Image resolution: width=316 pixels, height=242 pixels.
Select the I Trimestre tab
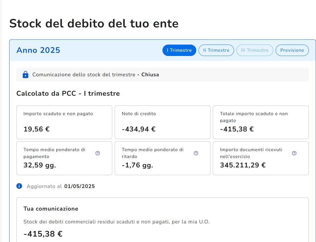click(179, 50)
